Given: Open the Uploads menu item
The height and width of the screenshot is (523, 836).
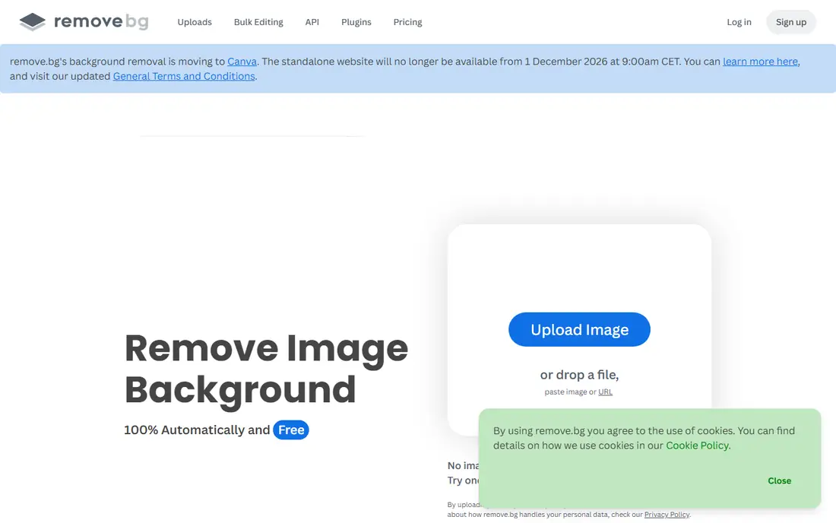Looking at the screenshot, I should pos(195,22).
